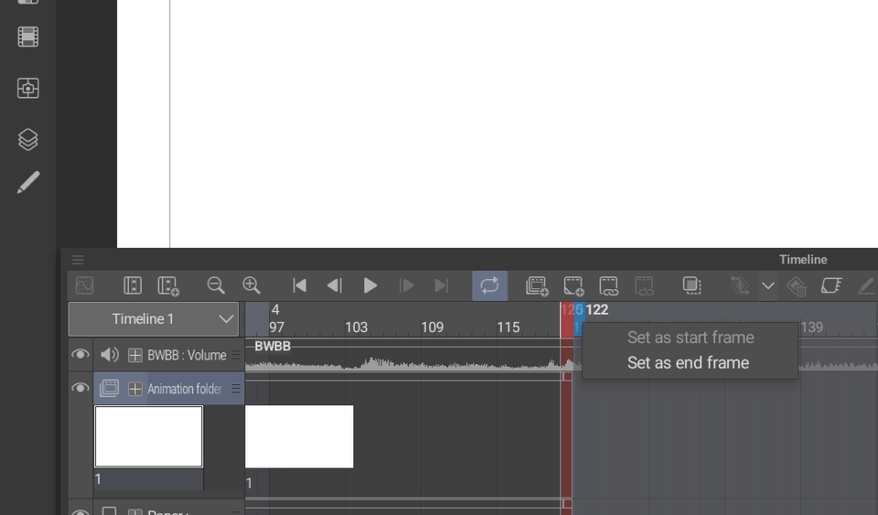Add a new animation cel
This screenshot has width=878, height=515.
tap(573, 285)
